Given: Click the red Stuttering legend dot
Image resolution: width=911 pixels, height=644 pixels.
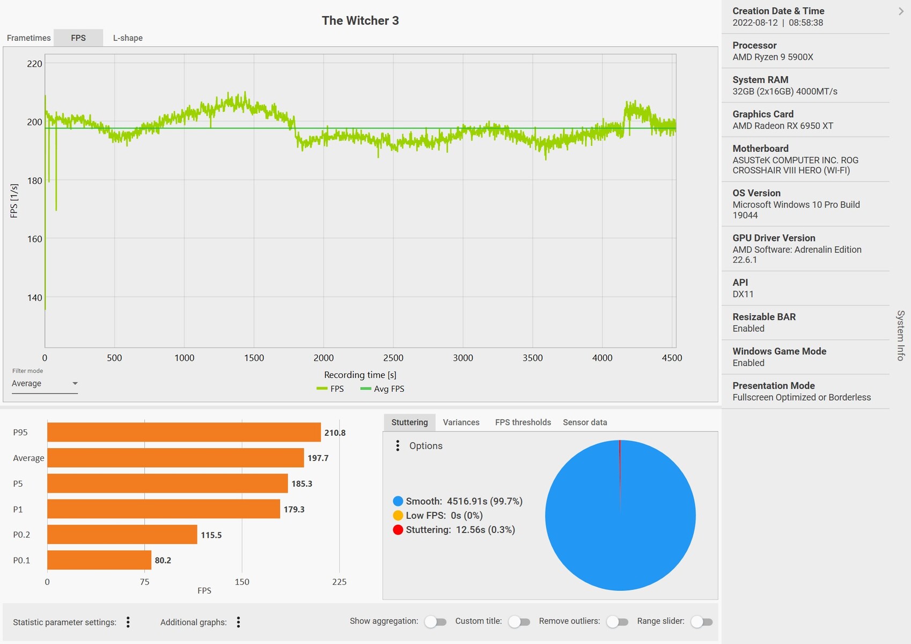Looking at the screenshot, I should coord(398,530).
